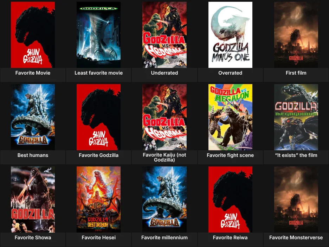Select the "Favorite millennium" caption
This screenshot has width=329, height=247.
[x=164, y=237]
